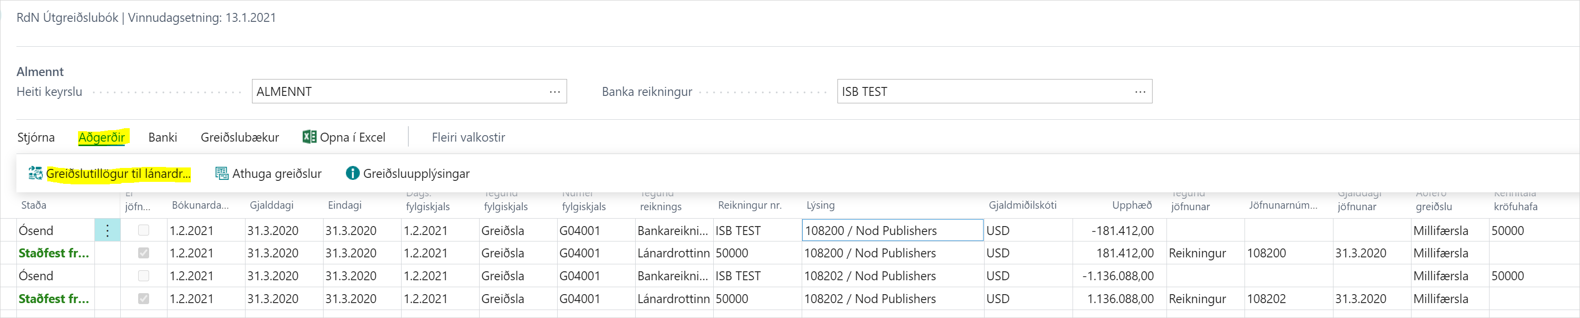
Task: Open lookup for Banka reikningur field
Action: (x=1140, y=92)
